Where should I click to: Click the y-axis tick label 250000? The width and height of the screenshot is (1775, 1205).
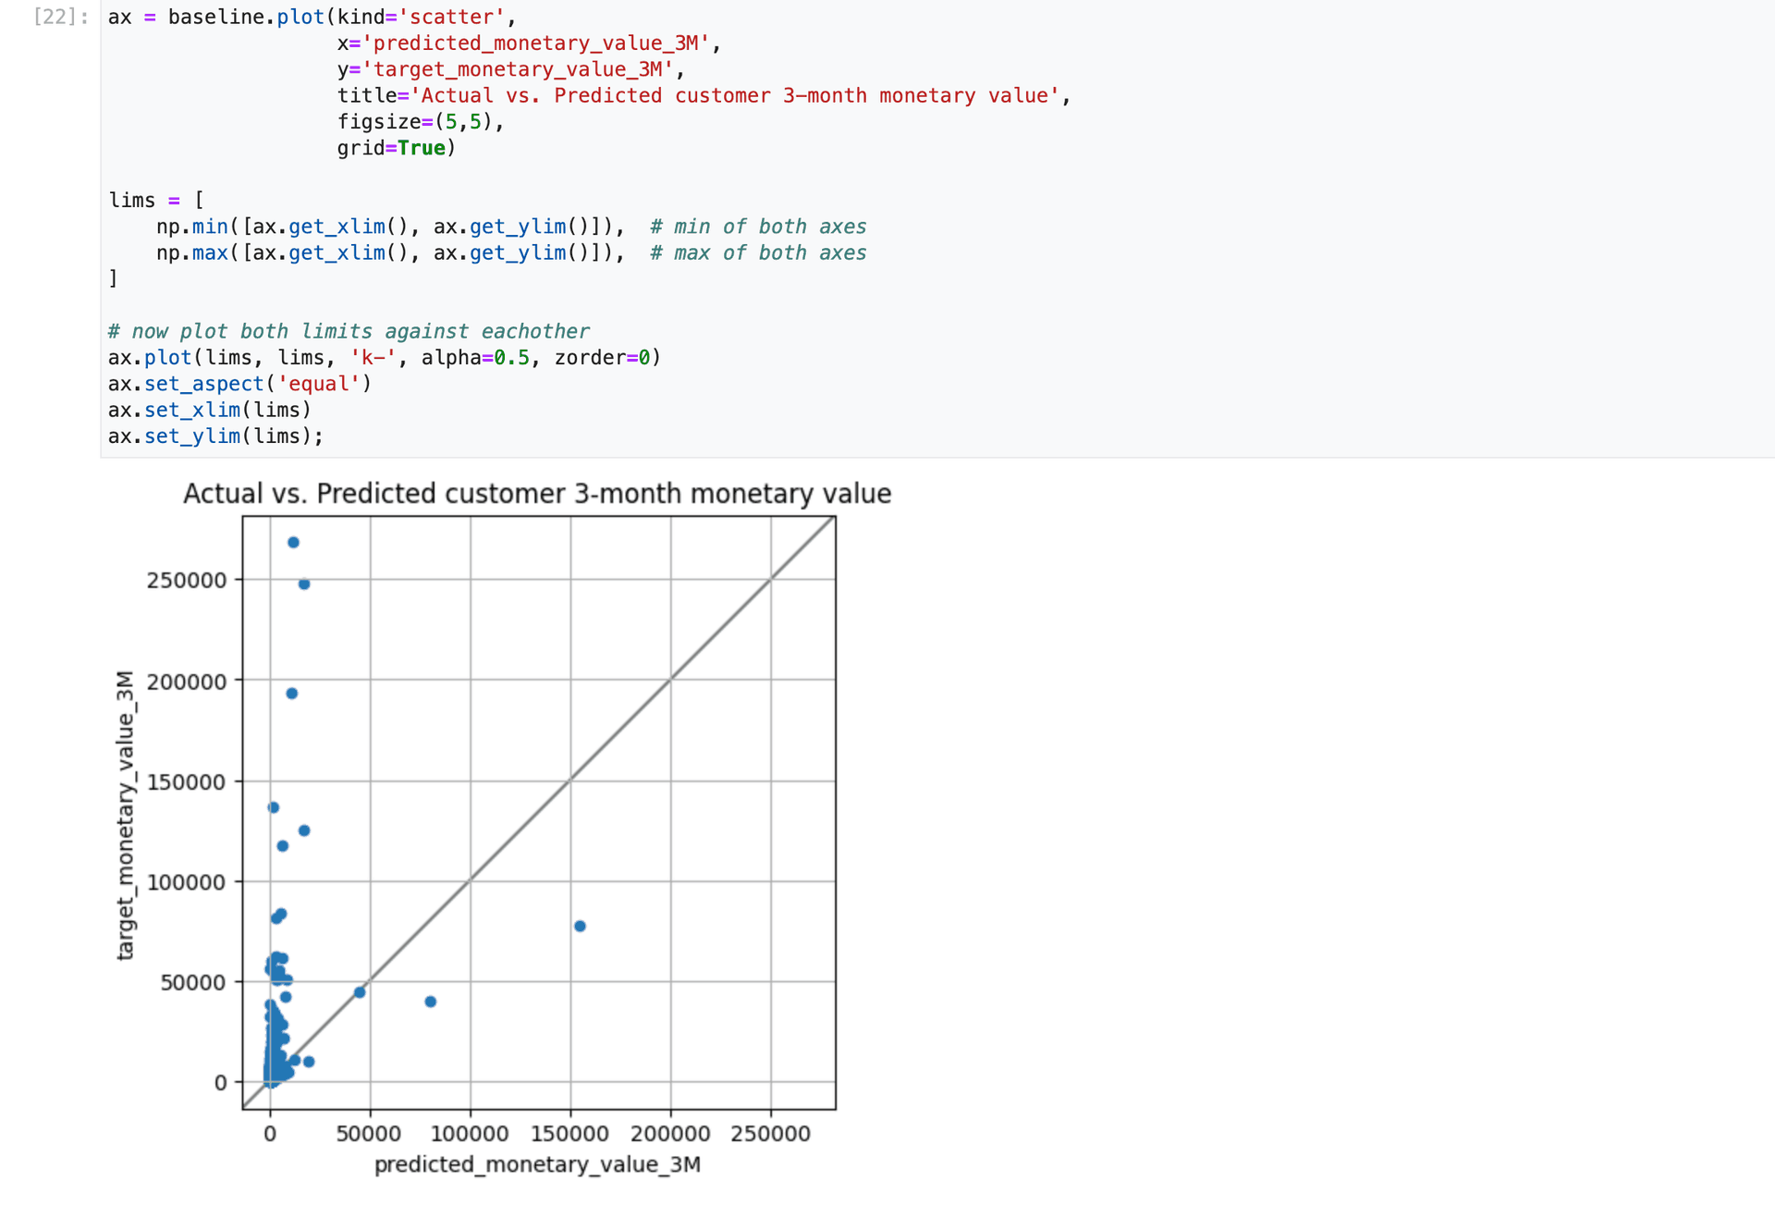[x=186, y=580]
